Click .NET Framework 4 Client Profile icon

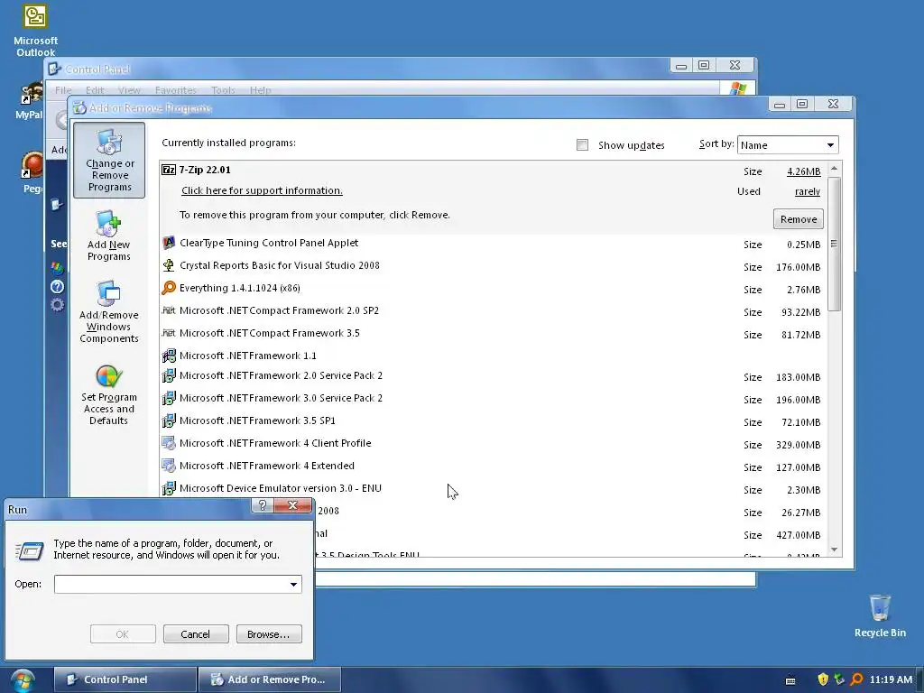pos(169,443)
